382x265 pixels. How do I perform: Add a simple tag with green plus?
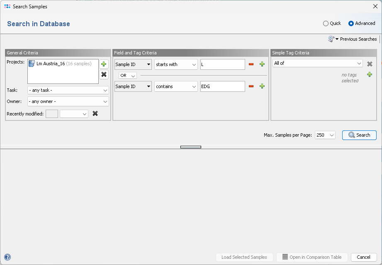(x=370, y=74)
